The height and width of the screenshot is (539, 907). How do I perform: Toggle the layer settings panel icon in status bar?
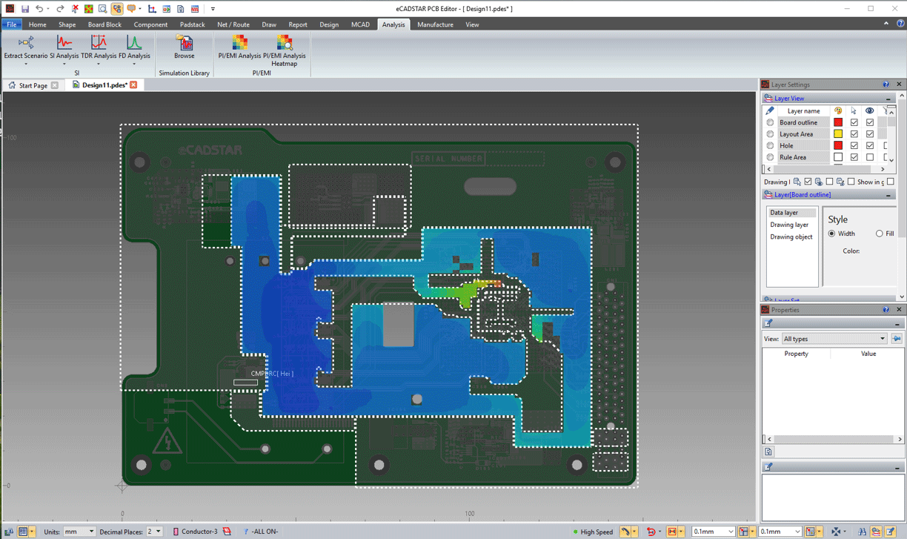coord(876,532)
